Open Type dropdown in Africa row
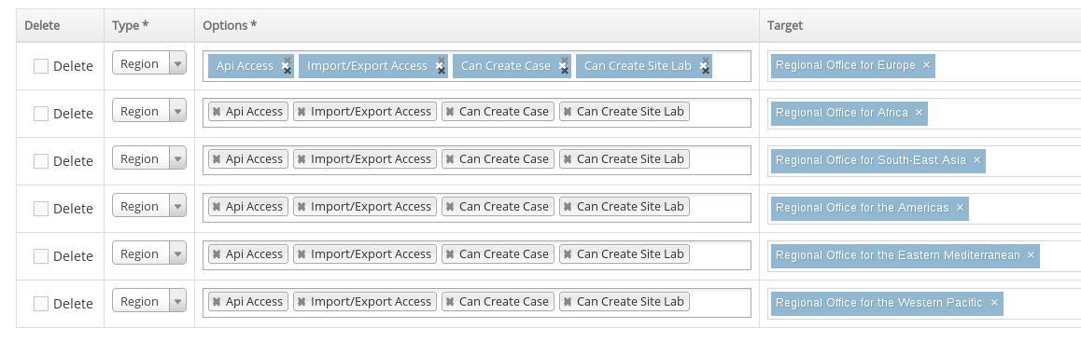 click(149, 112)
